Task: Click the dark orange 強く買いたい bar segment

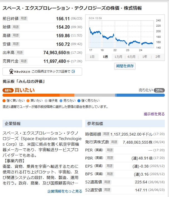Action: point(31,95)
